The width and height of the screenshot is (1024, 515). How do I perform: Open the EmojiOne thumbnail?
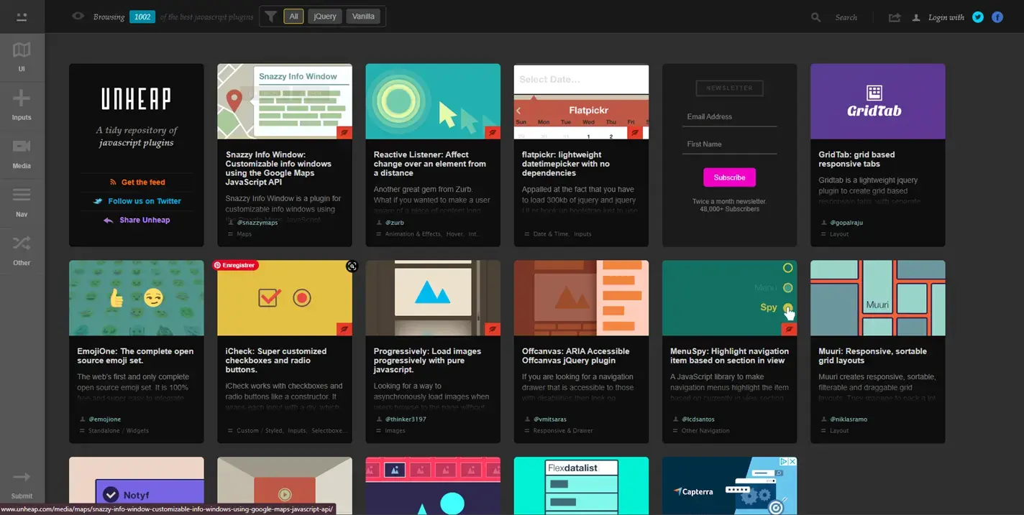pos(137,298)
